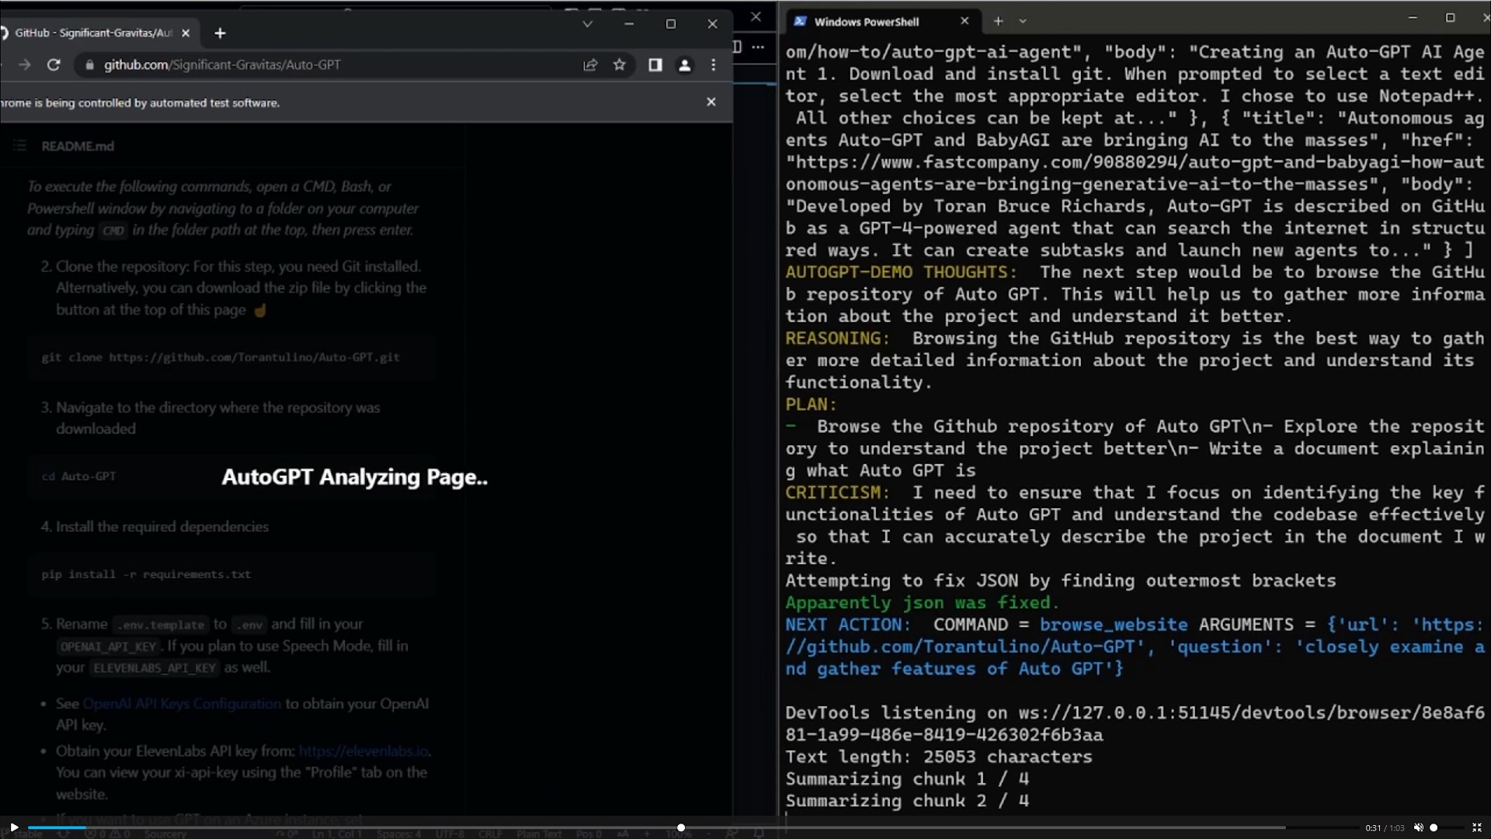This screenshot has height=839, width=1491.
Task: Open README.md outline list icon
Action: click(20, 146)
